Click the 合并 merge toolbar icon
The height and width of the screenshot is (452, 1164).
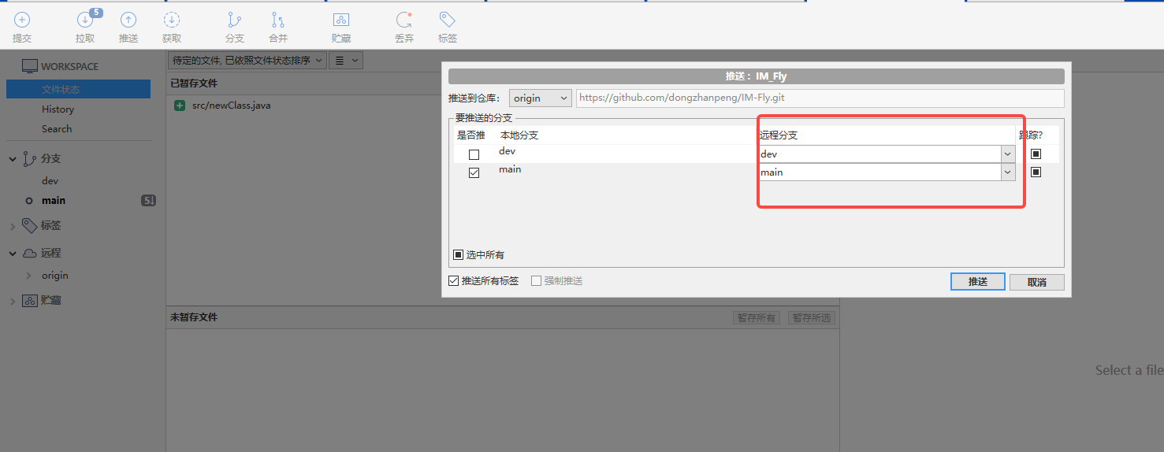point(278,20)
